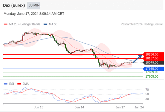Click the Research Trading Central credit text
This screenshot has height=112, width=165.
tap(141, 24)
